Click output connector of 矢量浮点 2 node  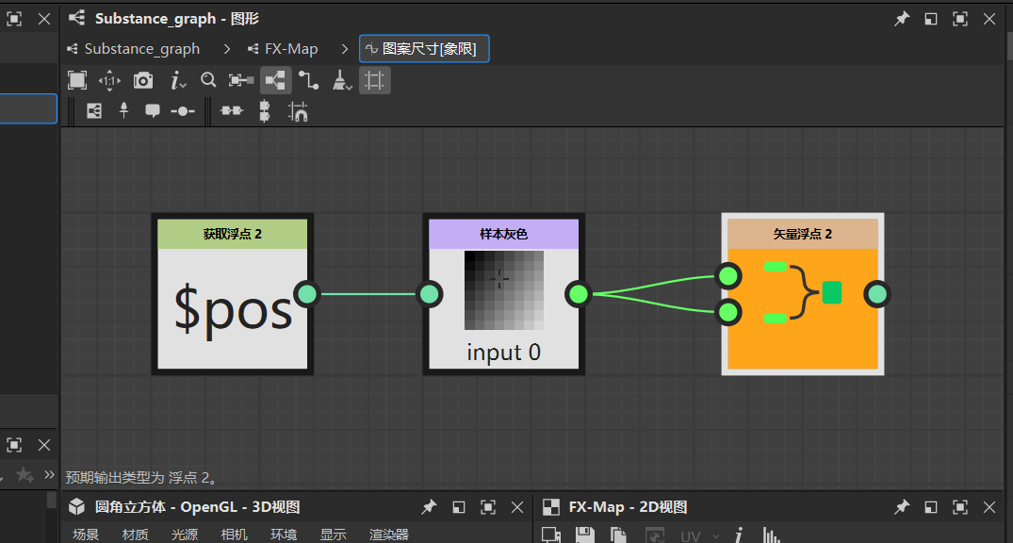coord(877,294)
